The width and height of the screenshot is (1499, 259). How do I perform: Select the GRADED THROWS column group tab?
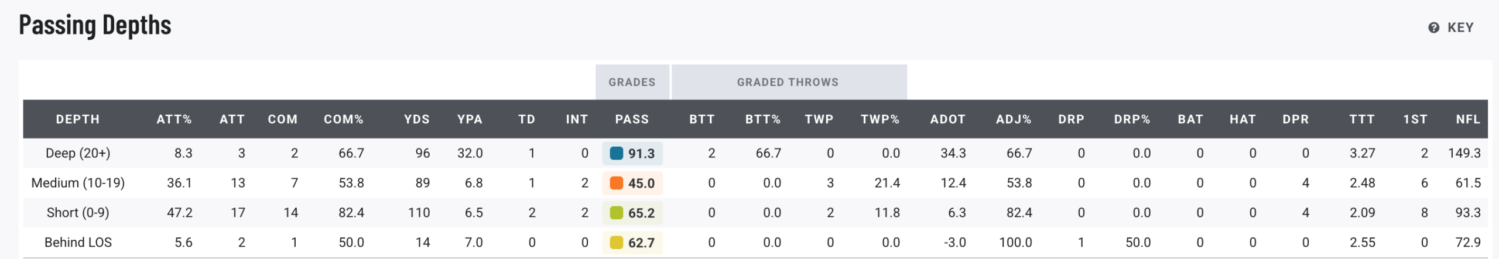789,82
